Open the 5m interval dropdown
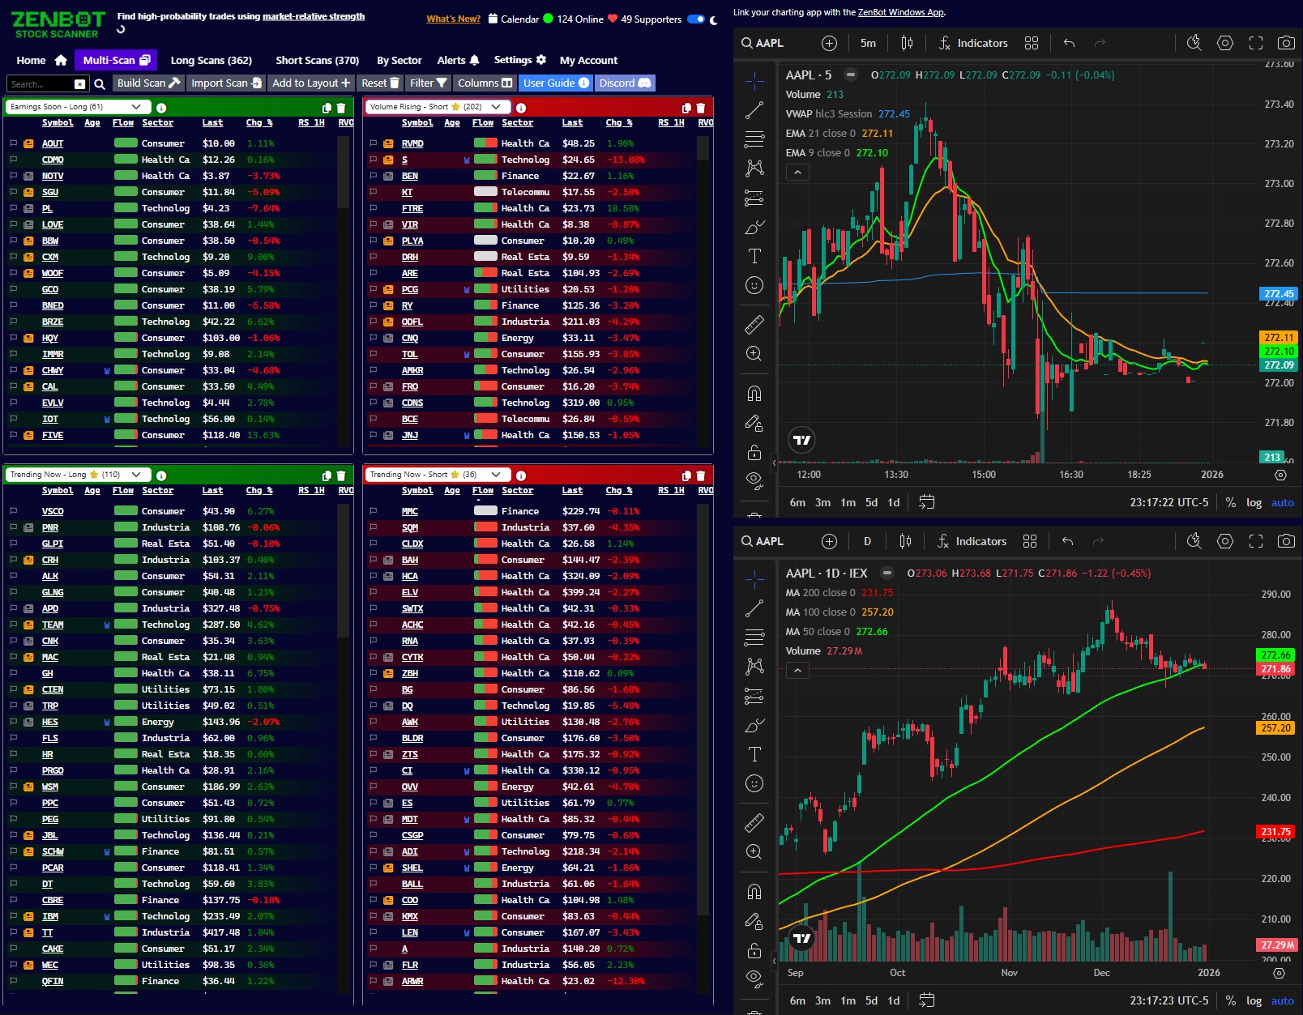The height and width of the screenshot is (1015, 1303). [x=869, y=43]
